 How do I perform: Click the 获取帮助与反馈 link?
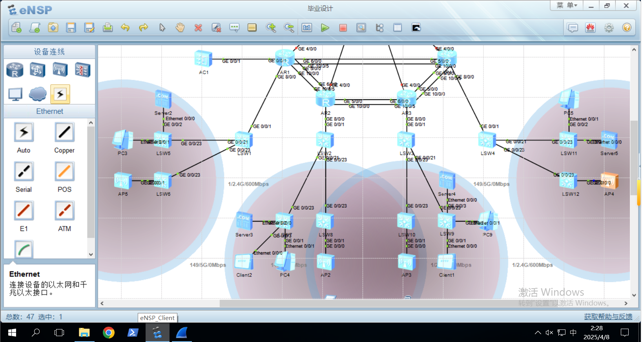608,317
